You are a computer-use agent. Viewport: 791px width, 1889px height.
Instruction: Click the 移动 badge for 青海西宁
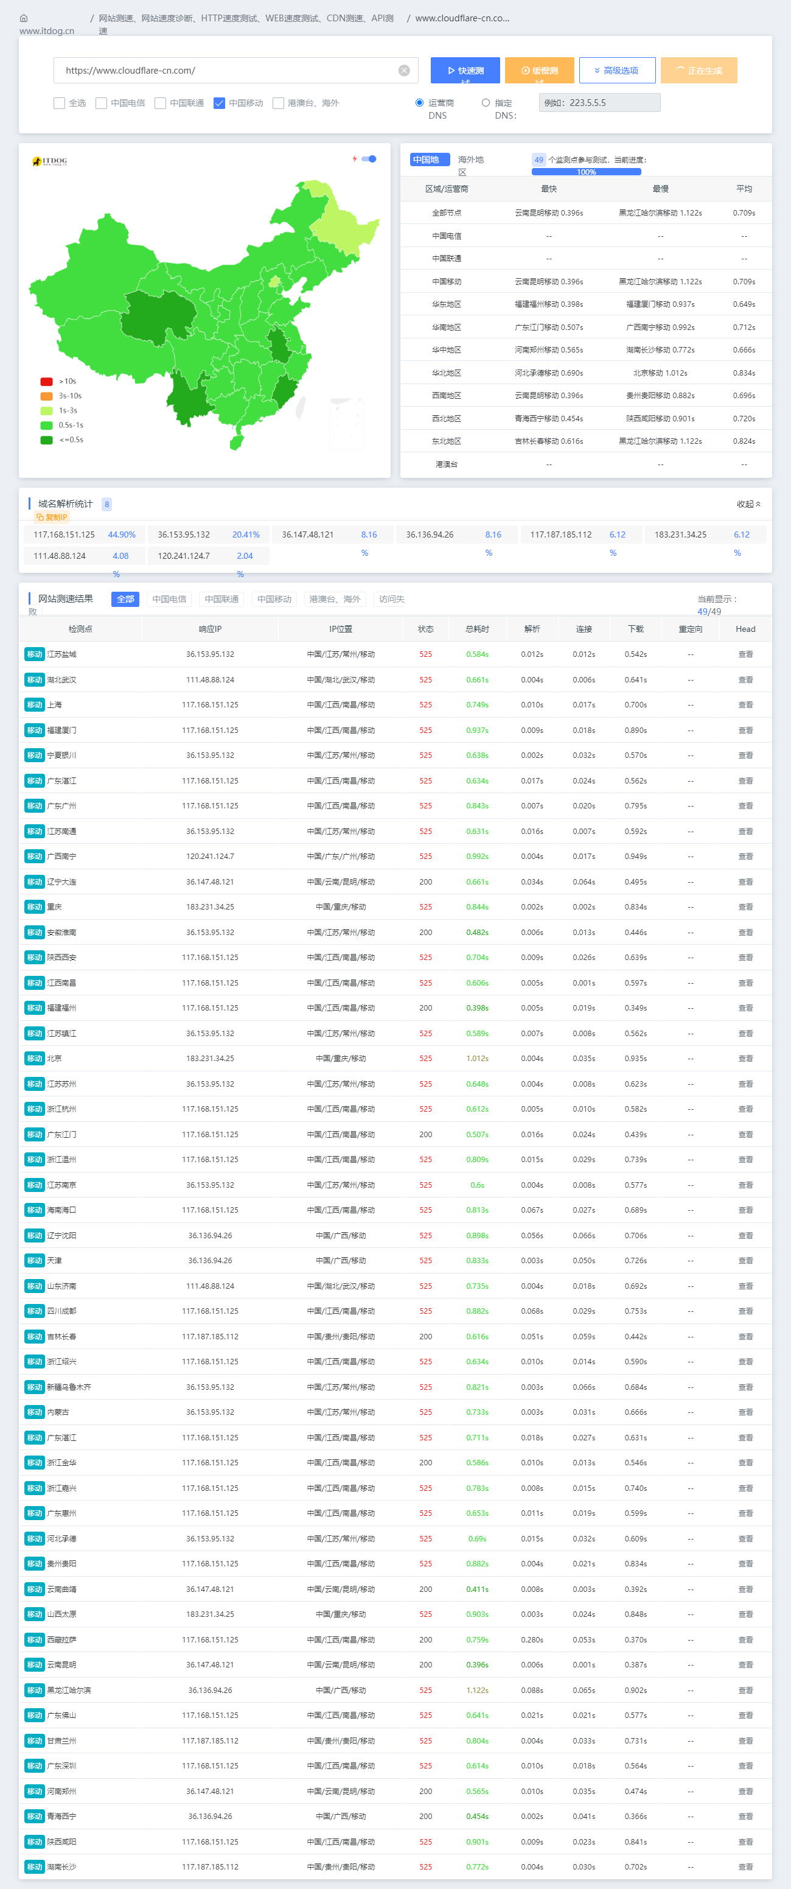[x=35, y=1817]
